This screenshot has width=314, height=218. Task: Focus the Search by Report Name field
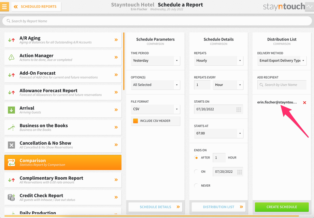click(x=157, y=21)
